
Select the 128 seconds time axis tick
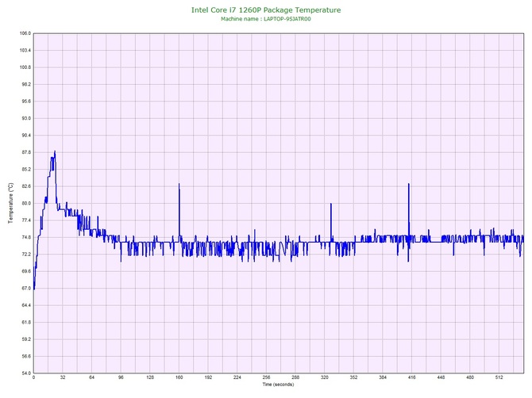click(x=150, y=377)
